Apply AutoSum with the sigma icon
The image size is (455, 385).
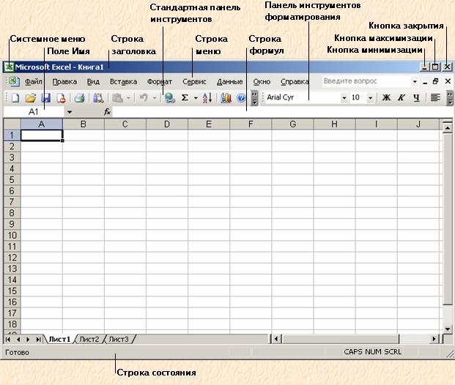tap(185, 98)
